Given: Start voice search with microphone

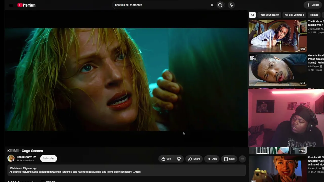Looking at the screenshot, I should pos(231,5).
